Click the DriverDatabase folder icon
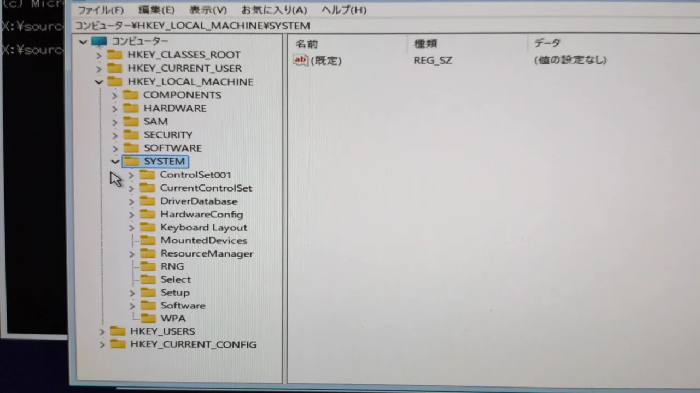This screenshot has width=700, height=393. click(147, 200)
